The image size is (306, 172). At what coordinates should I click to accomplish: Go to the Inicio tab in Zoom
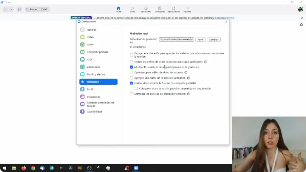(x=118, y=9)
